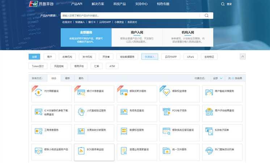Click the 银行卡 quick search link
270x163 pixels.
[92, 22]
